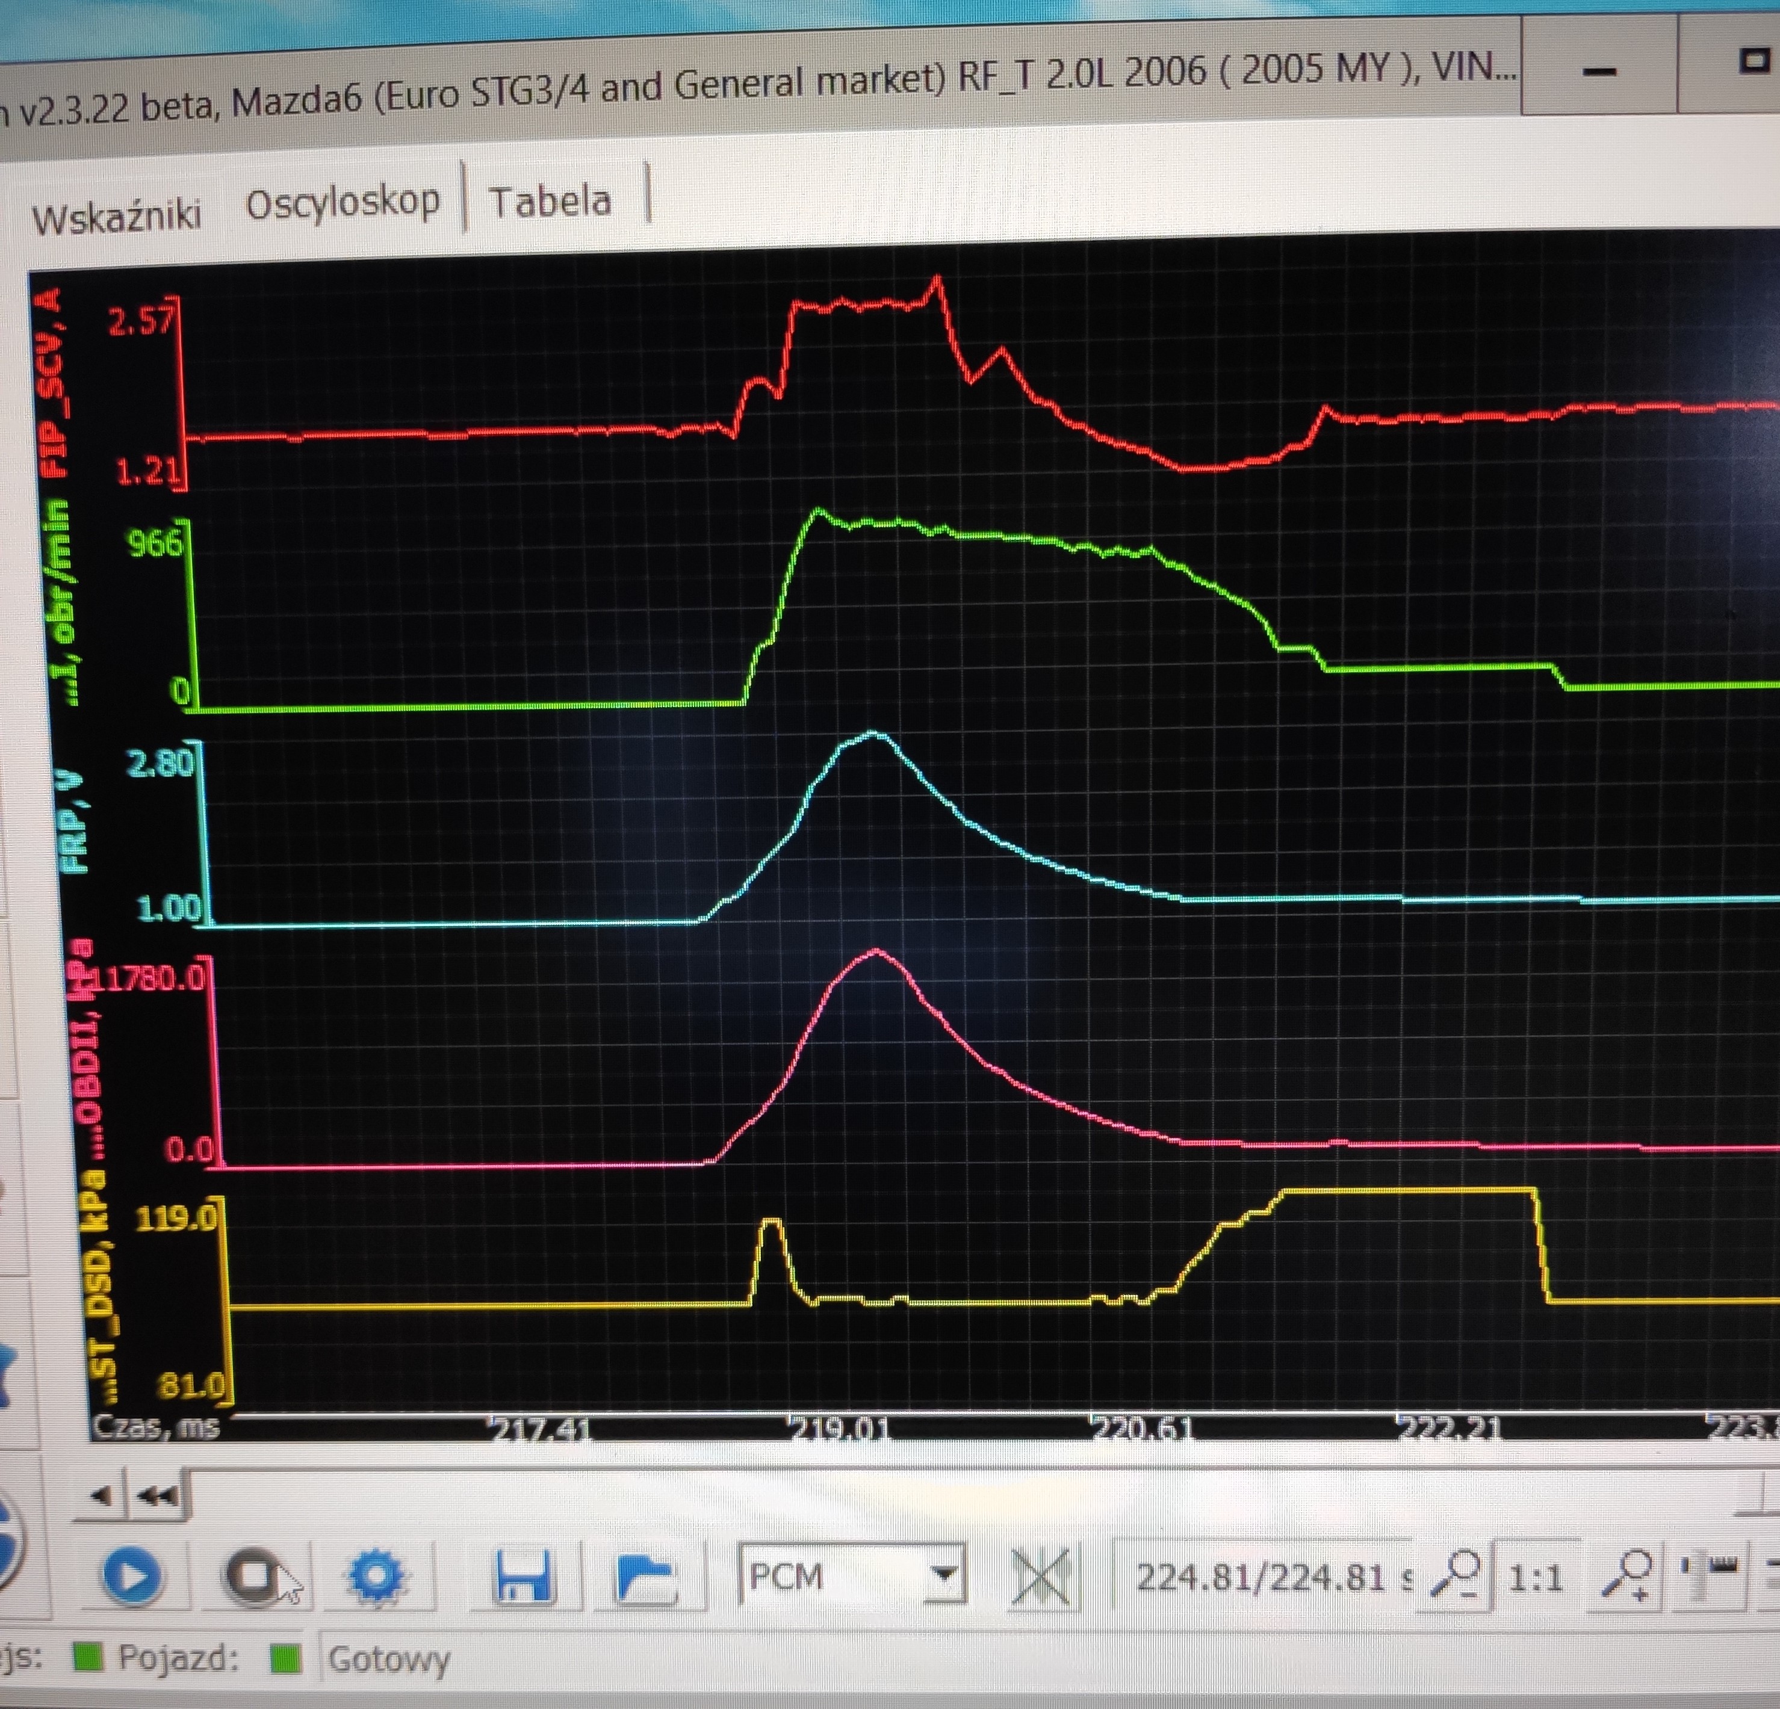Switch to the Wskaźniki tab
The height and width of the screenshot is (1709, 1780).
[116, 216]
